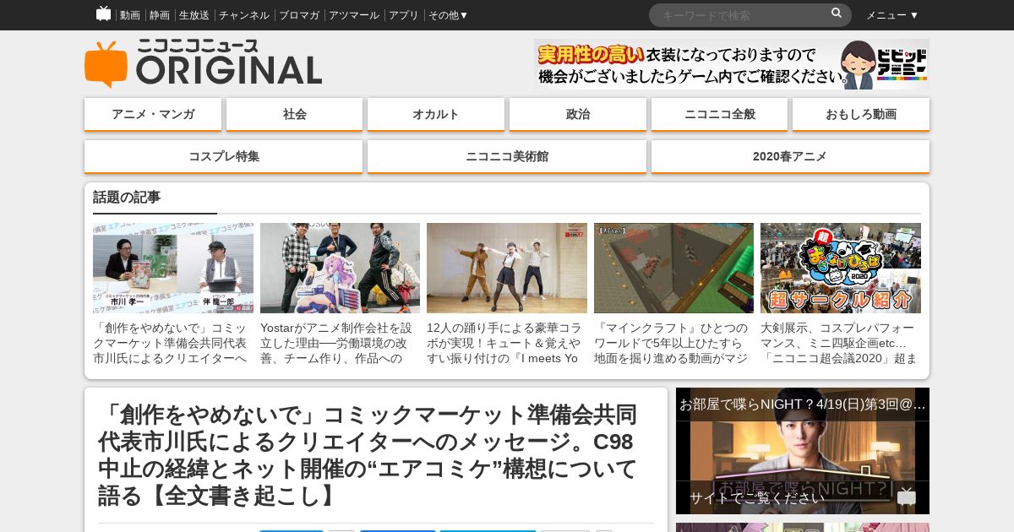
Task: Open the その他▼ dropdown in top bar
Action: point(448,15)
